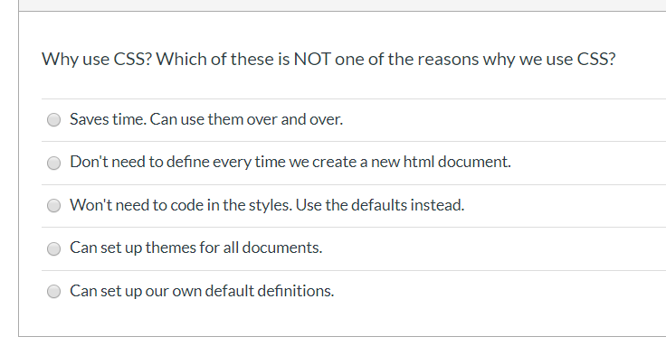Click the answer text "Can use them over and over."

click(x=246, y=119)
